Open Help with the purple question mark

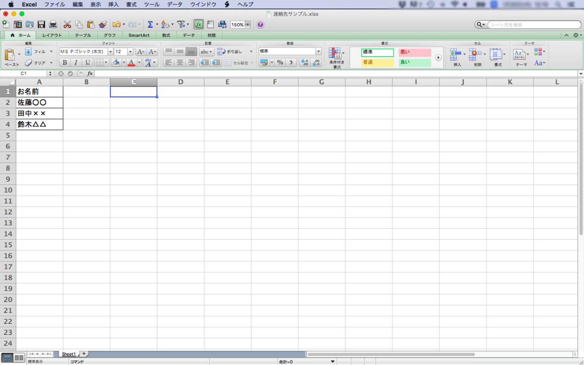pos(260,24)
